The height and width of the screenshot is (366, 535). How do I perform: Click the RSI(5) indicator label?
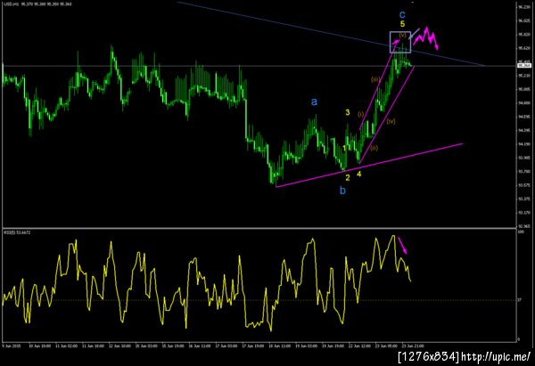(x=17, y=232)
